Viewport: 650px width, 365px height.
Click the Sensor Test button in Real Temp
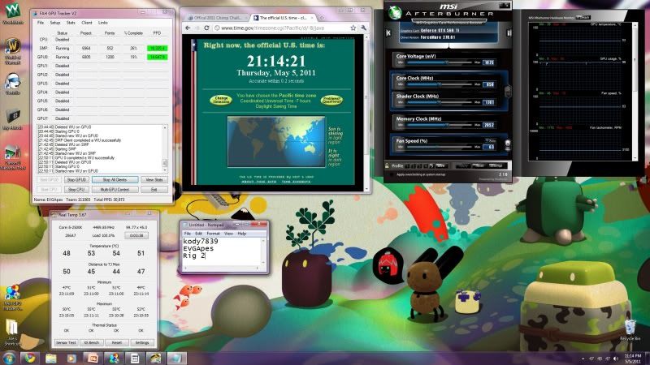click(67, 342)
